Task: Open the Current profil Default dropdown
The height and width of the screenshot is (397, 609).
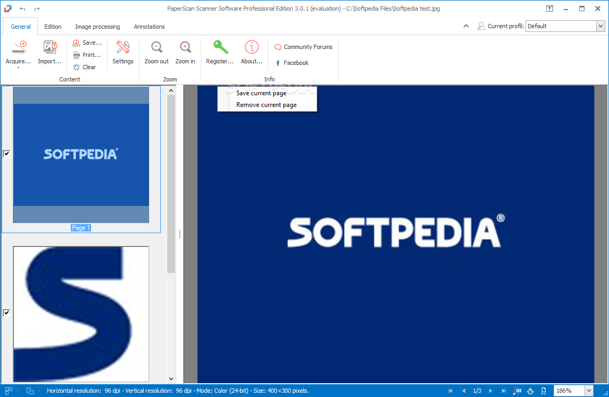Action: coord(600,26)
